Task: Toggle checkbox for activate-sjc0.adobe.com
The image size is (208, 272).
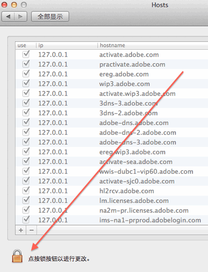Action: click(26, 181)
